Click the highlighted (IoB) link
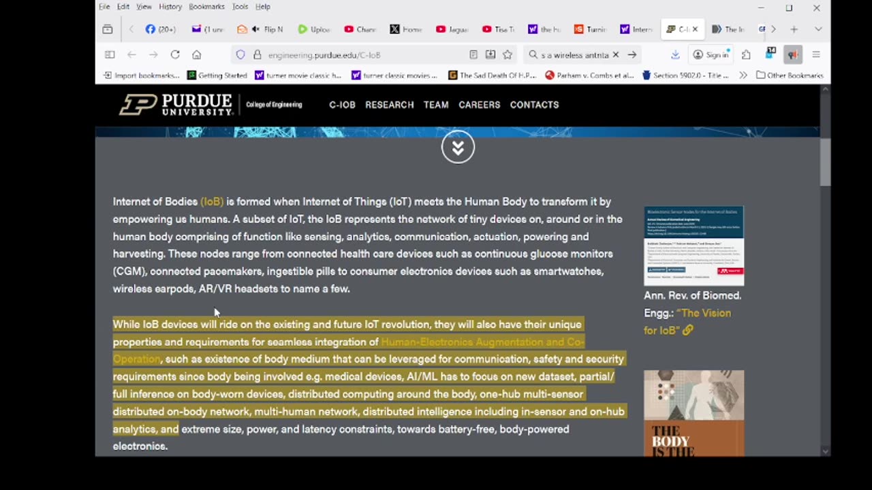872x490 pixels. tap(212, 201)
